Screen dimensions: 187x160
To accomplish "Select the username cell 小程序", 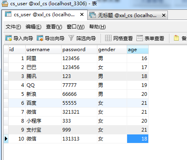I will coord(43,121).
